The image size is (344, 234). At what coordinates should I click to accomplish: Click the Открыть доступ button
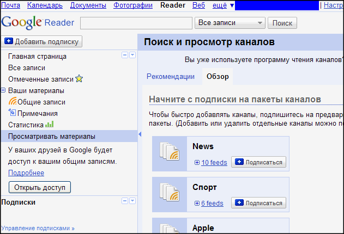40,187
